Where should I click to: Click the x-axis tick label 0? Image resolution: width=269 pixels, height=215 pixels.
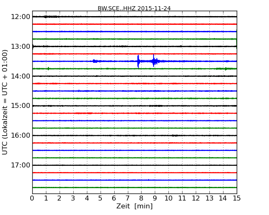click(x=32, y=198)
